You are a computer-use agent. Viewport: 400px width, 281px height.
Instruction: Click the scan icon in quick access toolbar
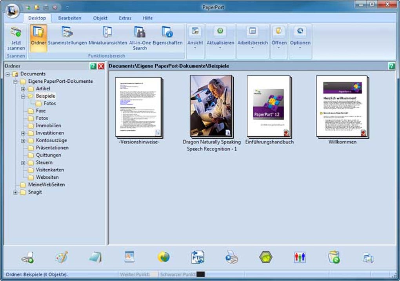27,7
